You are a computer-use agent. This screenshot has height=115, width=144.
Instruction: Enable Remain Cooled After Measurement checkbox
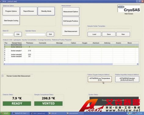pos(3,76)
